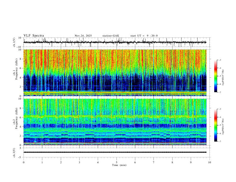Click the 'ch.1(V)' axis label
The width and height of the screenshot is (236, 182).
tap(14, 42)
